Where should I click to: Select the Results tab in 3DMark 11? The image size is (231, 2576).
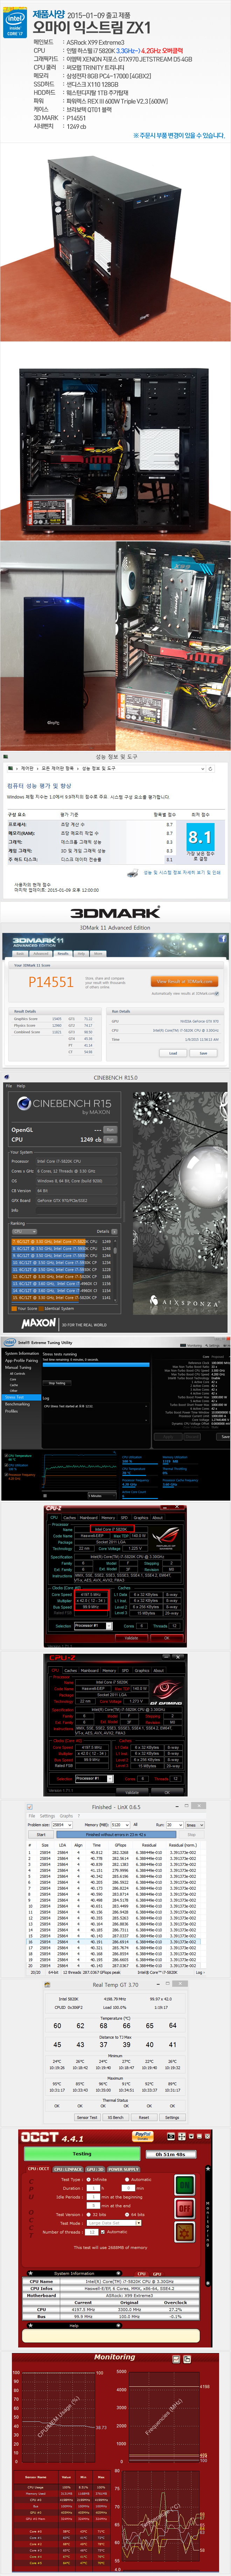pos(63,954)
